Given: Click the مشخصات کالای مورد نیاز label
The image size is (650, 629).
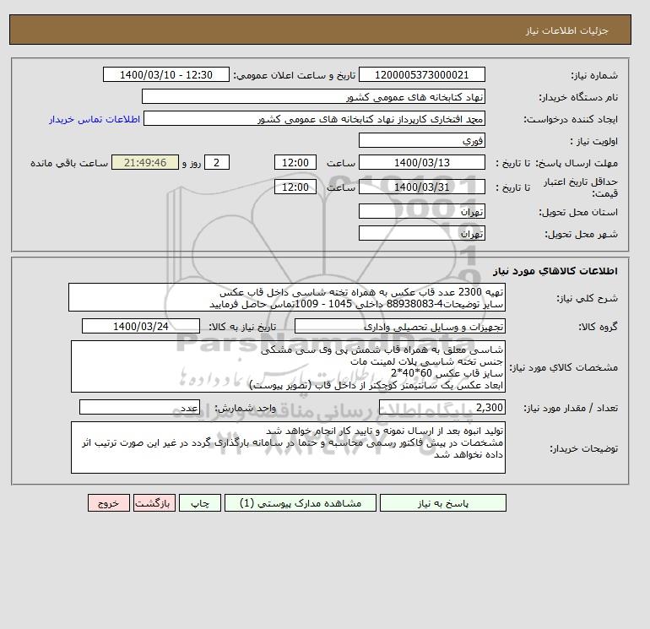Looking at the screenshot, I should (563, 367).
